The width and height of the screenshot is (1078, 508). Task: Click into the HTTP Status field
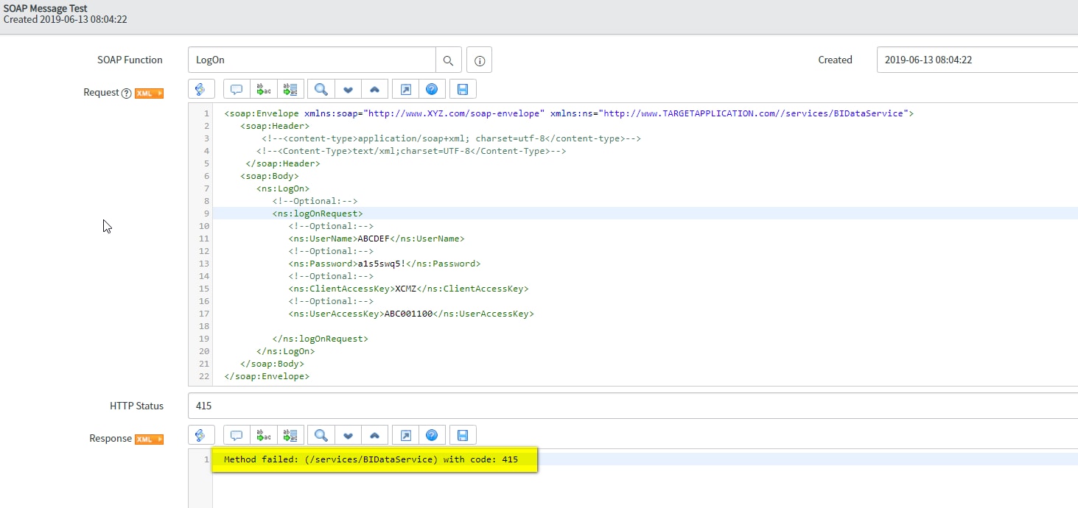(x=626, y=406)
